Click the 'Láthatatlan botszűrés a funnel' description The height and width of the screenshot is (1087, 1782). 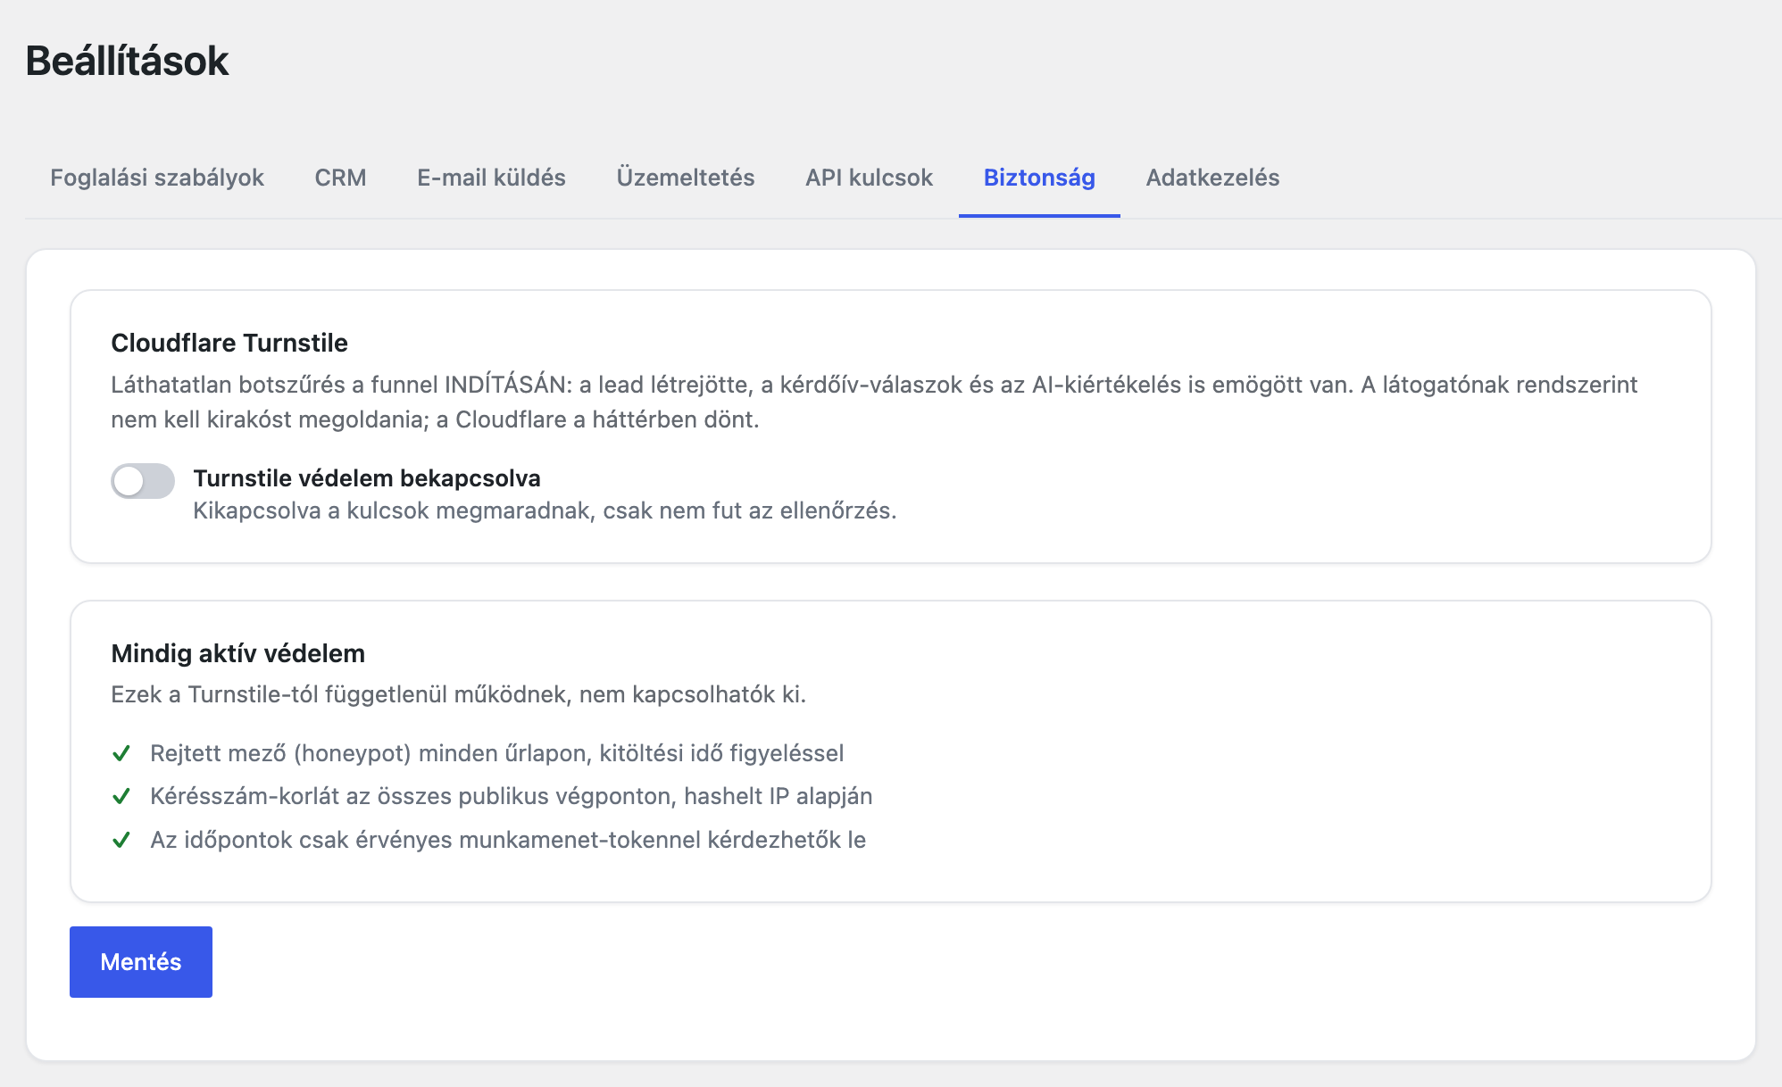pyautogui.click(x=874, y=402)
